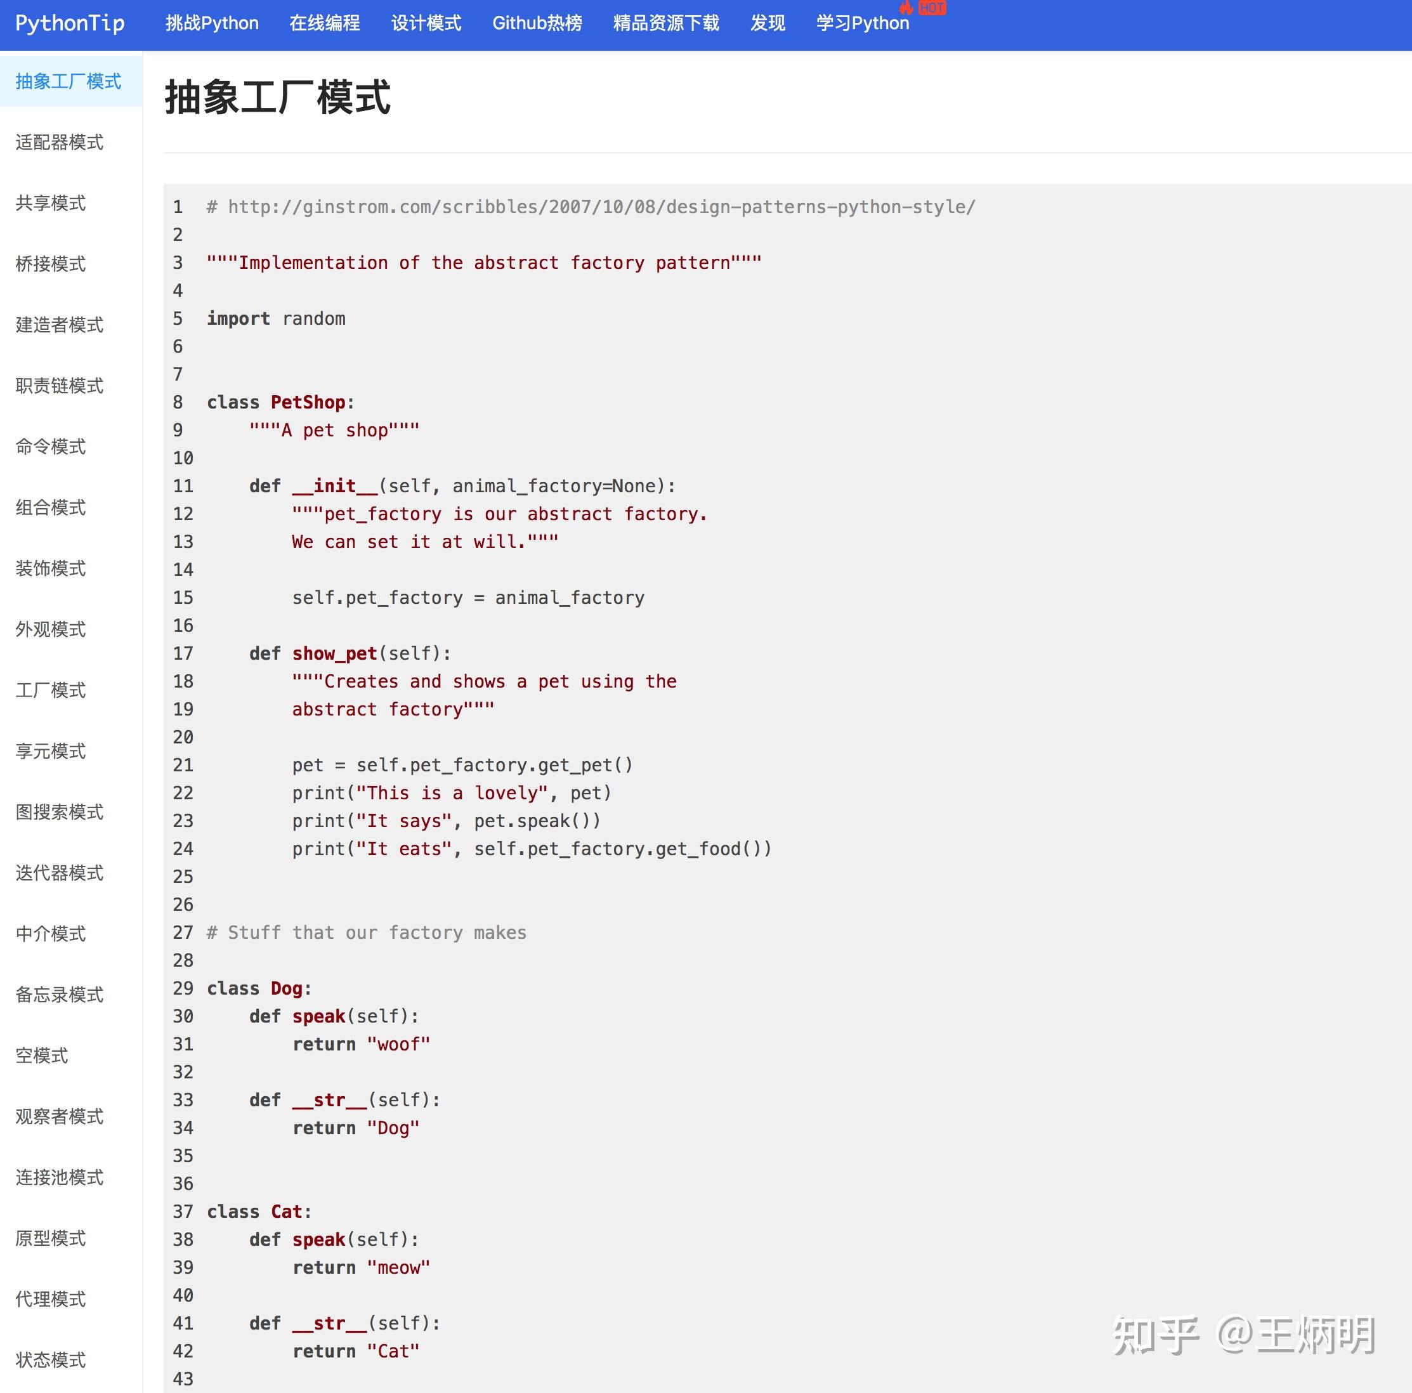Open the 在线编程 menu item
The height and width of the screenshot is (1393, 1412).
tap(325, 24)
